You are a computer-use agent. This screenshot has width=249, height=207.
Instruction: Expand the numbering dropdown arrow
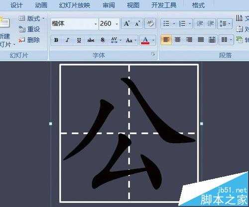[x=190, y=24]
